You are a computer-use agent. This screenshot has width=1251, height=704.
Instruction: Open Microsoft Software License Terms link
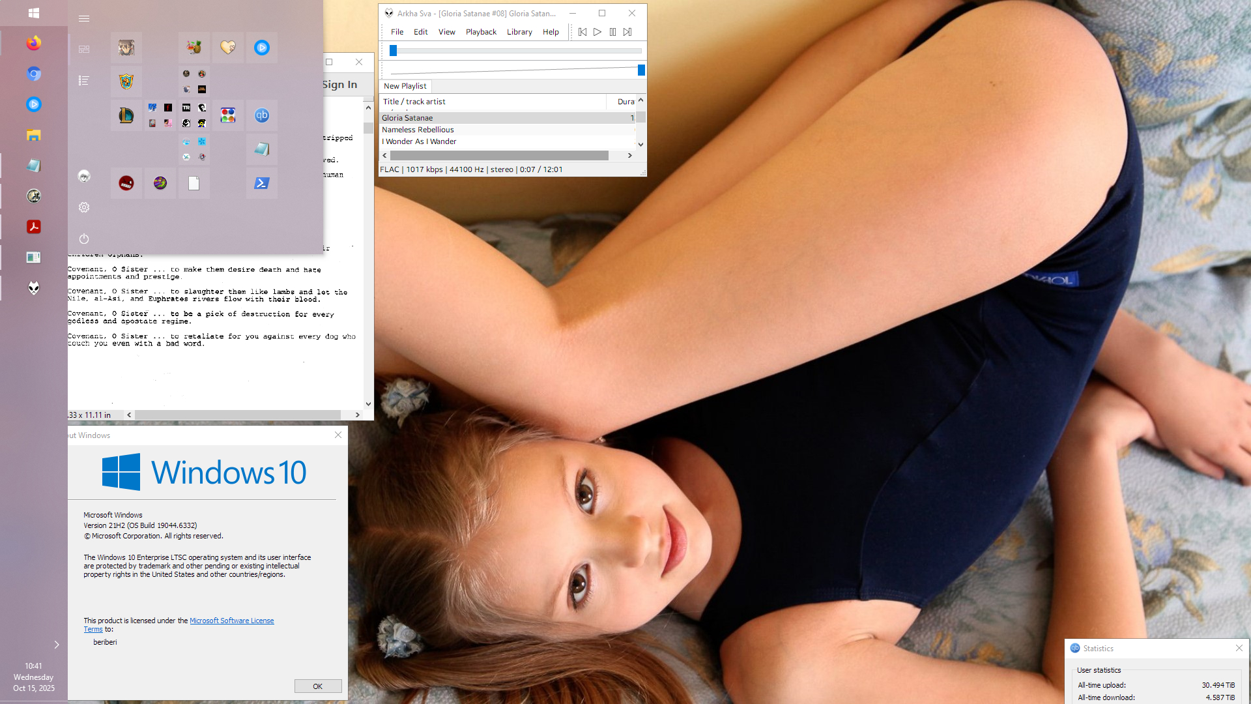pyautogui.click(x=231, y=621)
